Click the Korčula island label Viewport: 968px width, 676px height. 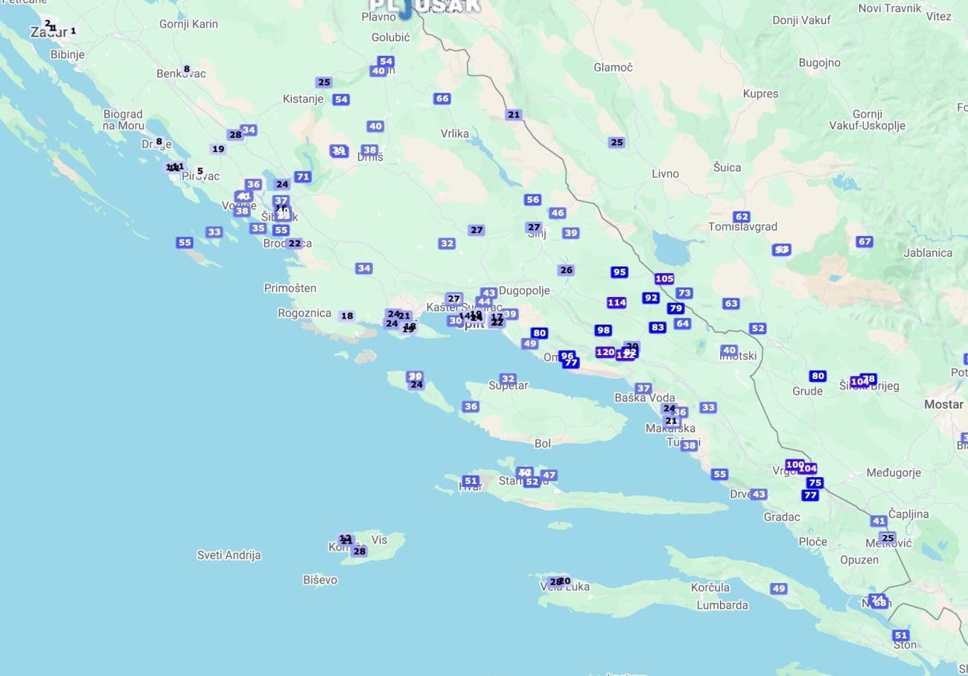tap(710, 587)
